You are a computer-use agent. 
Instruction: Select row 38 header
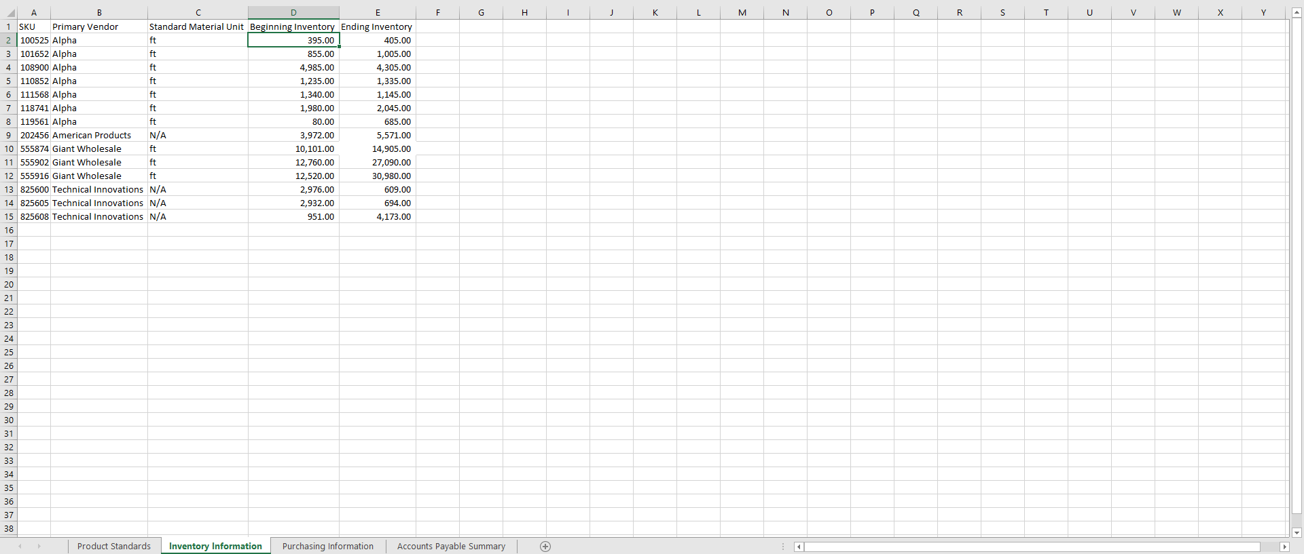pos(9,528)
